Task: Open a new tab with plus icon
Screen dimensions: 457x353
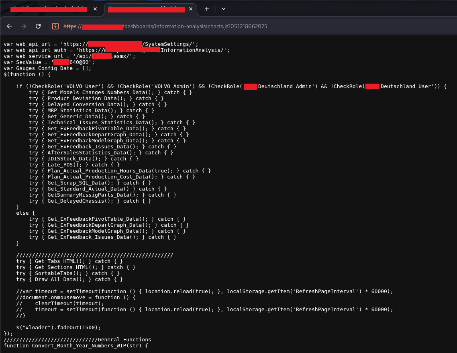Action: (x=207, y=9)
